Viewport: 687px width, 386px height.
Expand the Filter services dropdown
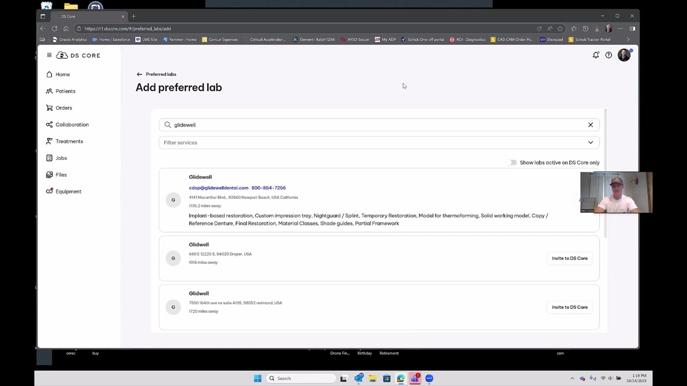tap(379, 143)
